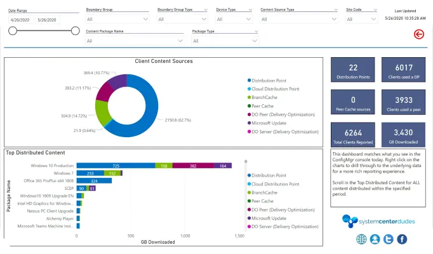
Task: Click the Top Distributed Content title
Action: pyautogui.click(x=36, y=152)
